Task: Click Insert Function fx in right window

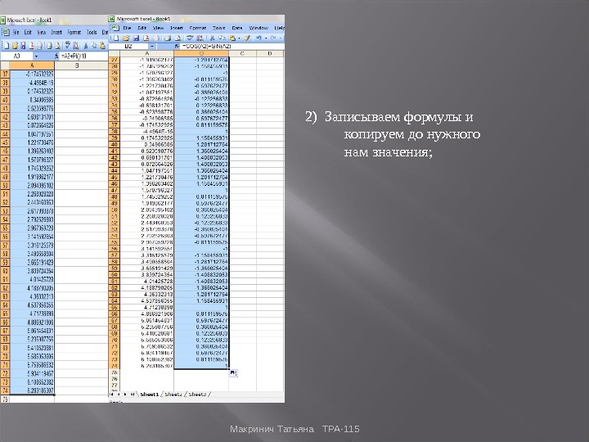Action: click(178, 46)
